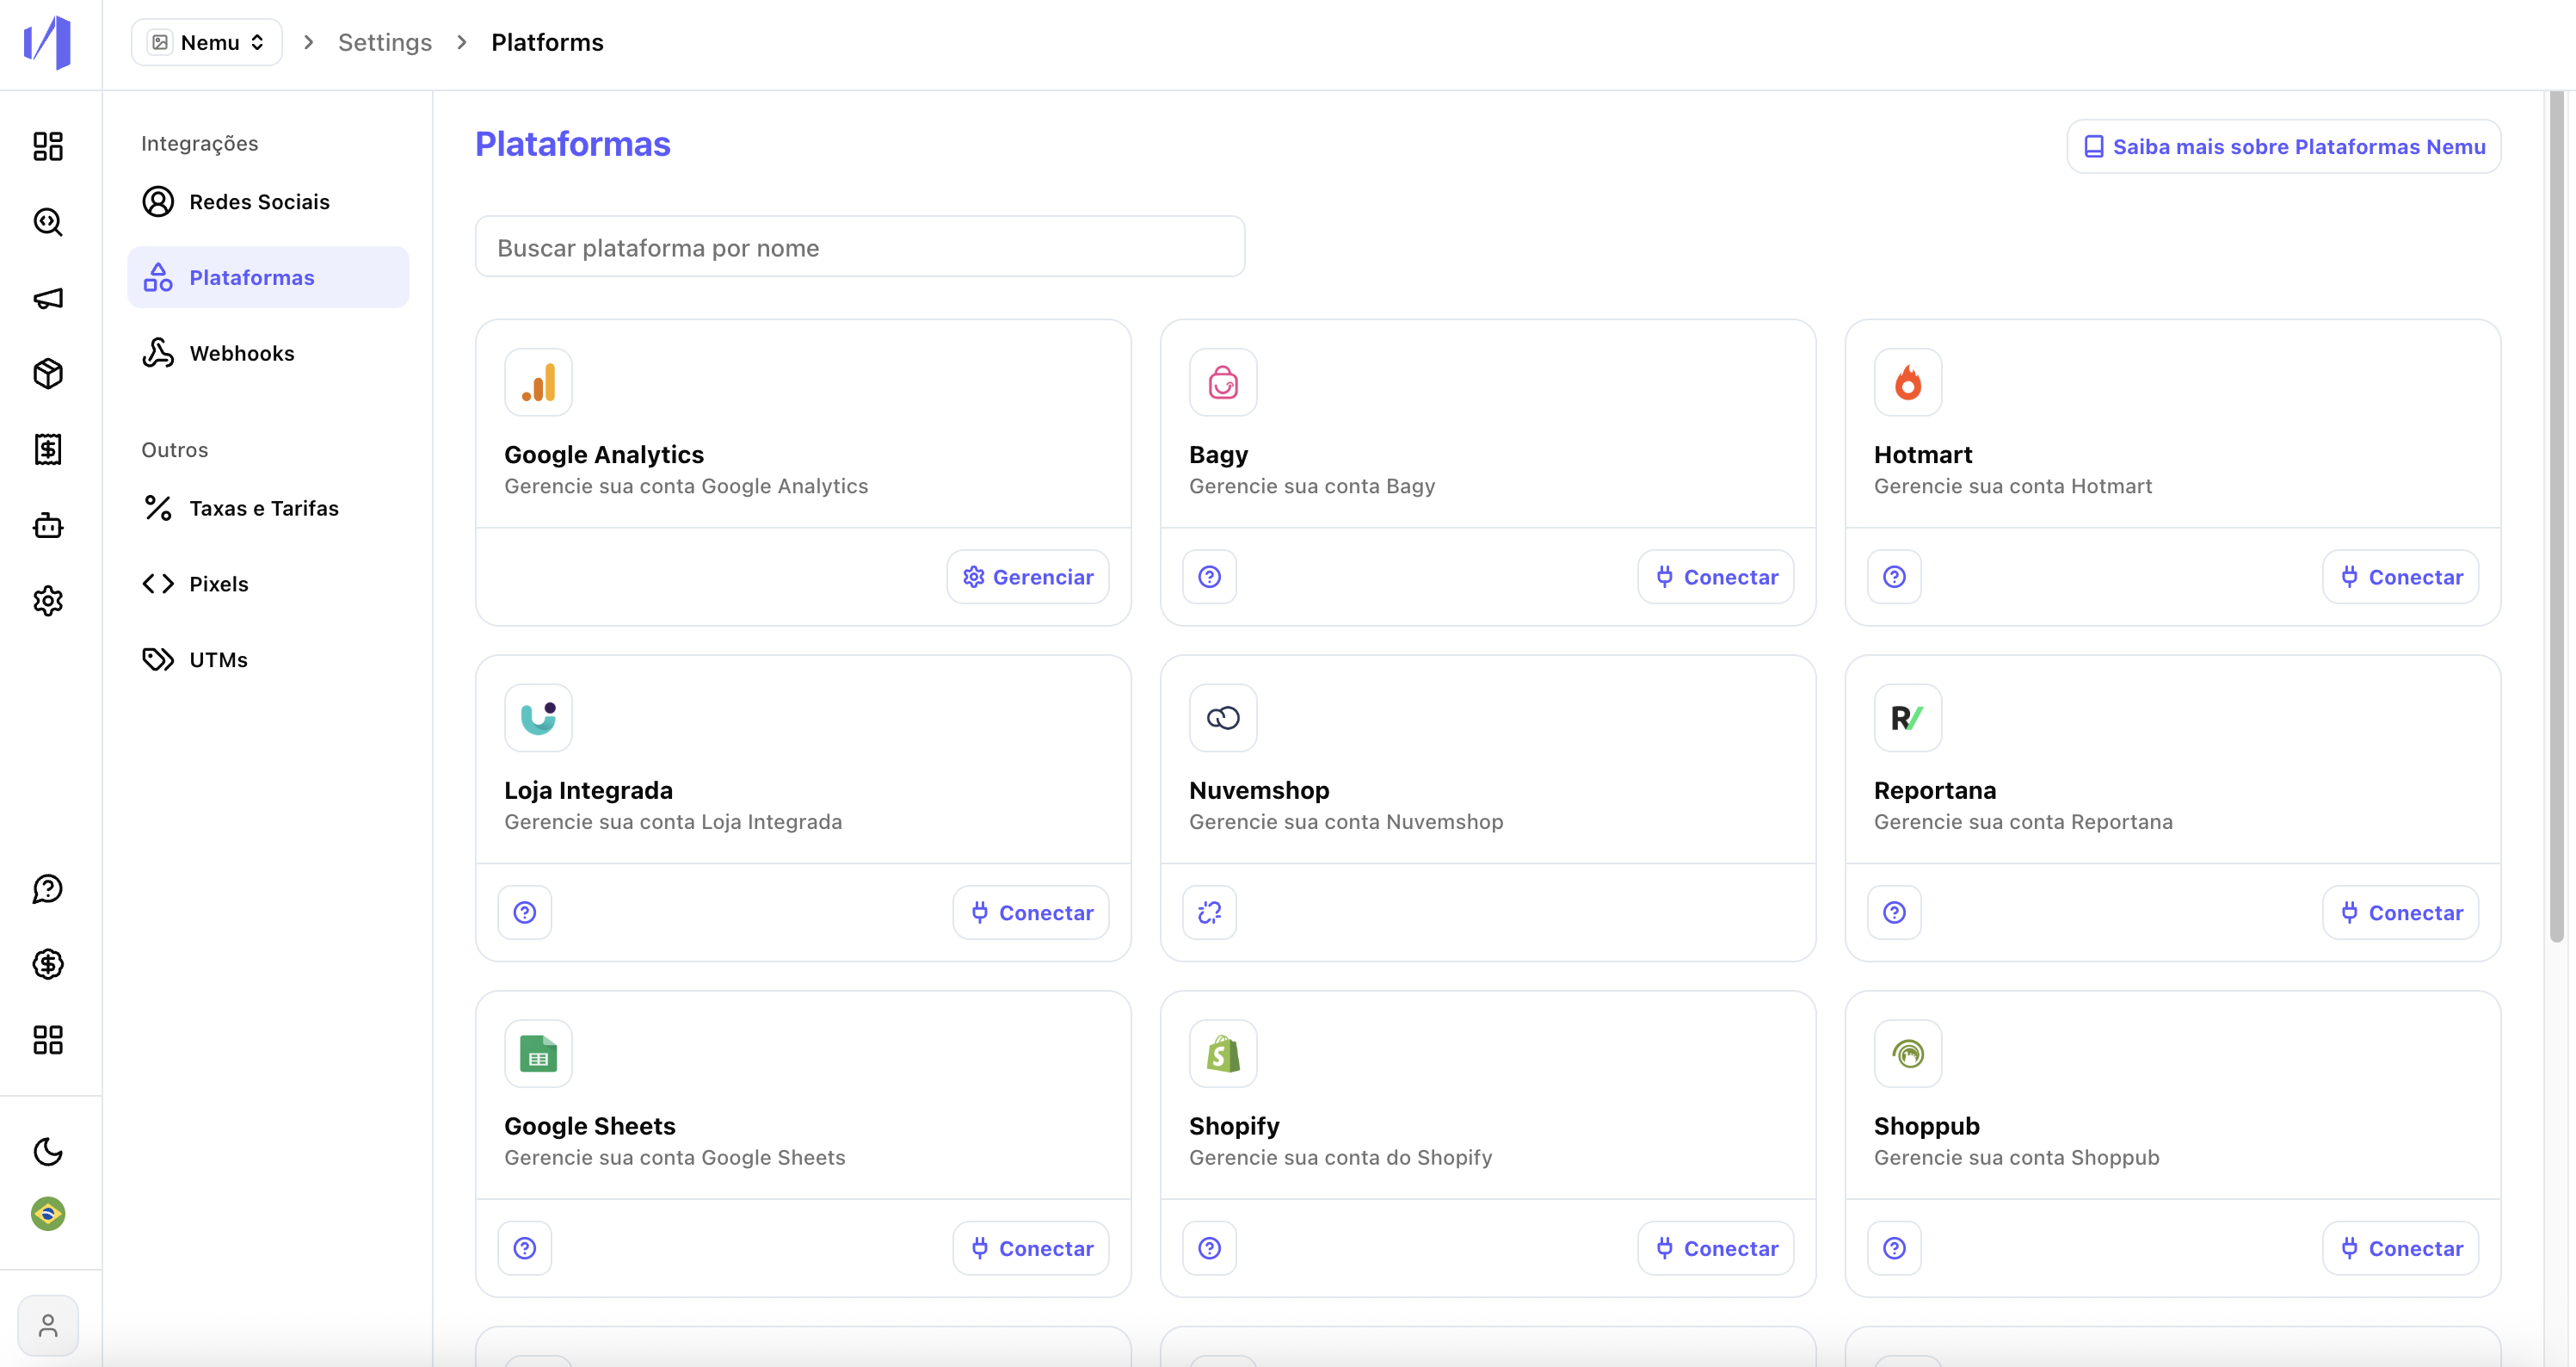Viewport: 2576px width, 1367px height.
Task: Click the Plataformas page heading
Action: point(572,144)
